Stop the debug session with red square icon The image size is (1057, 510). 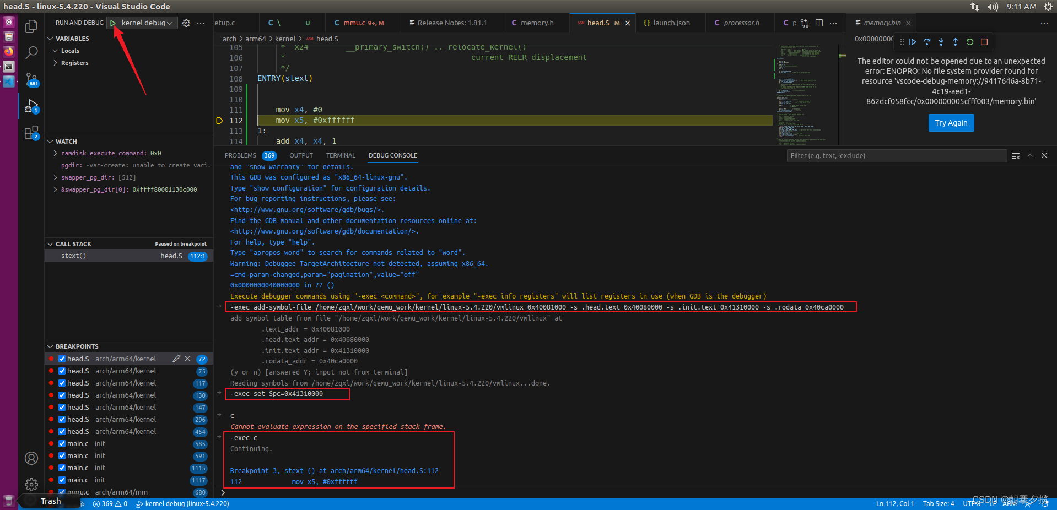pyautogui.click(x=984, y=42)
